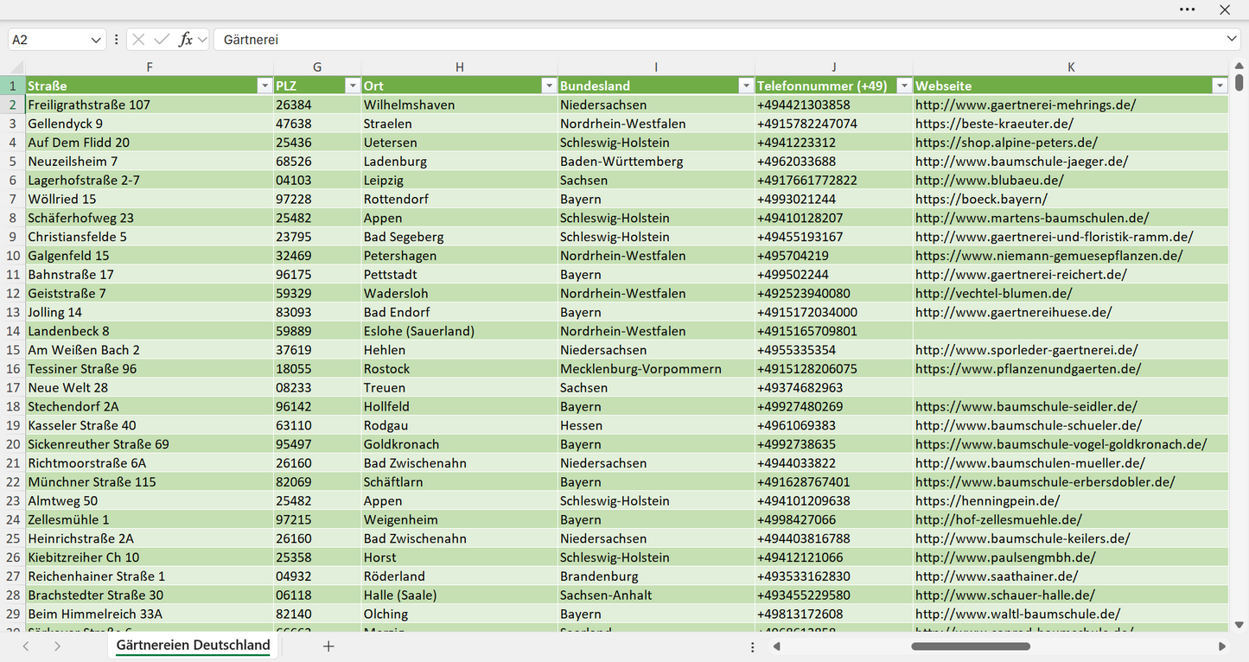The image size is (1249, 662).
Task: Click the horizontal scrollbar right arrow
Action: (1222, 646)
